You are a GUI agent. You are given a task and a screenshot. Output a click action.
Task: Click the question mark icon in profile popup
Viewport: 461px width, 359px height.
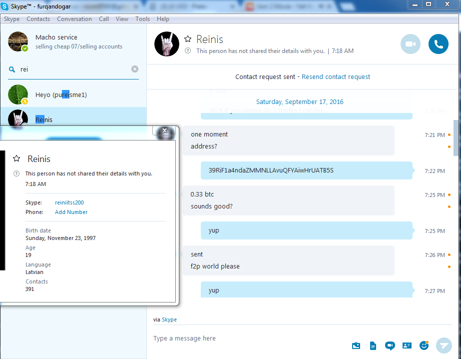click(x=16, y=173)
